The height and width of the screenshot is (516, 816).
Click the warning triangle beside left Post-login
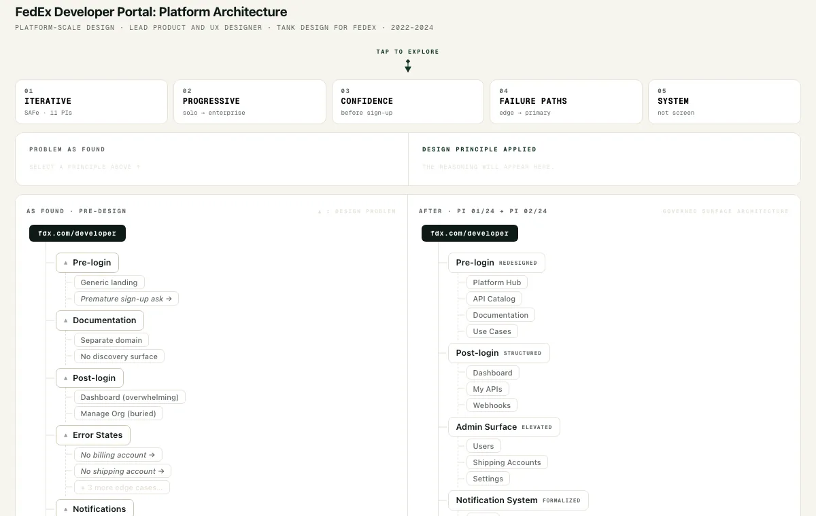click(66, 378)
